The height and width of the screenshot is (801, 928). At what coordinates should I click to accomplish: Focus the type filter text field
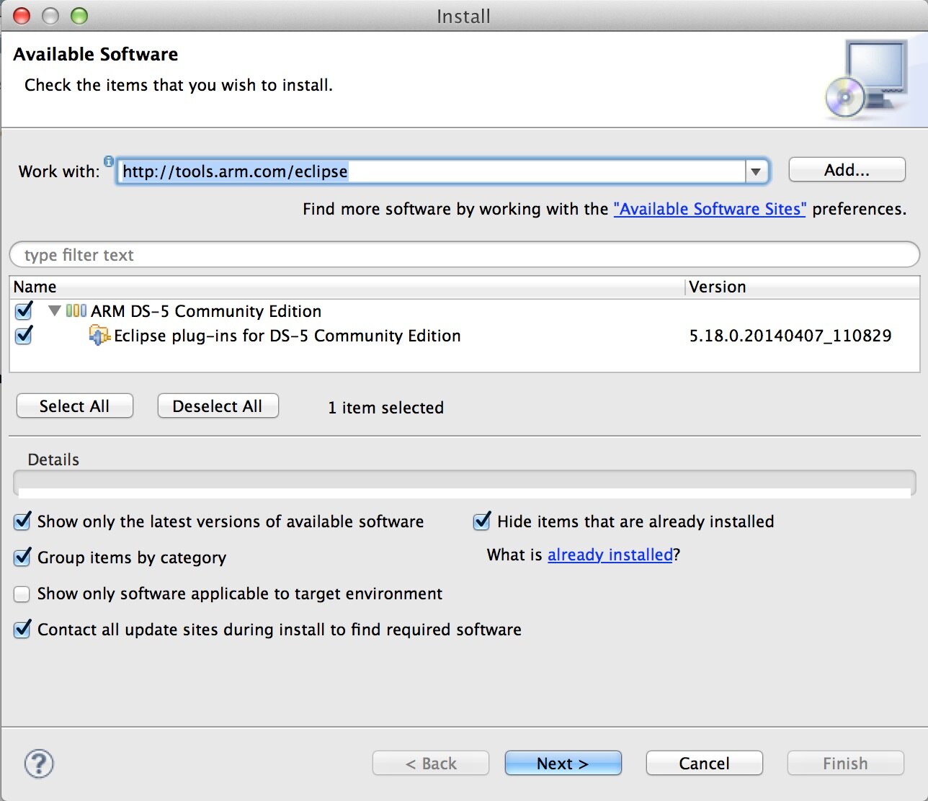coord(464,255)
